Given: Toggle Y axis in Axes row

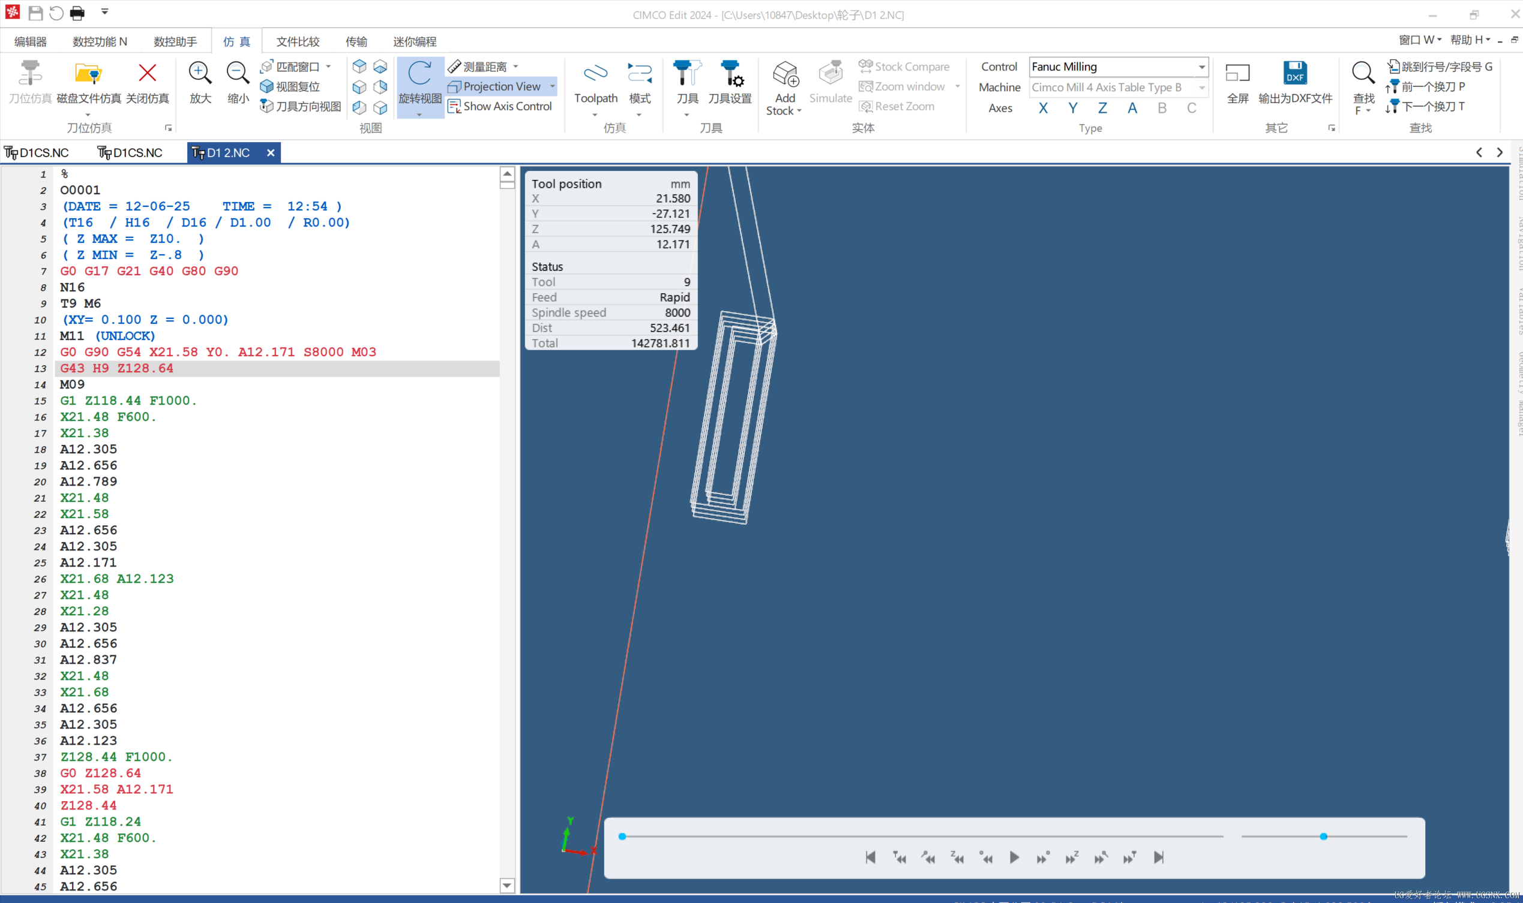Looking at the screenshot, I should click(x=1073, y=109).
